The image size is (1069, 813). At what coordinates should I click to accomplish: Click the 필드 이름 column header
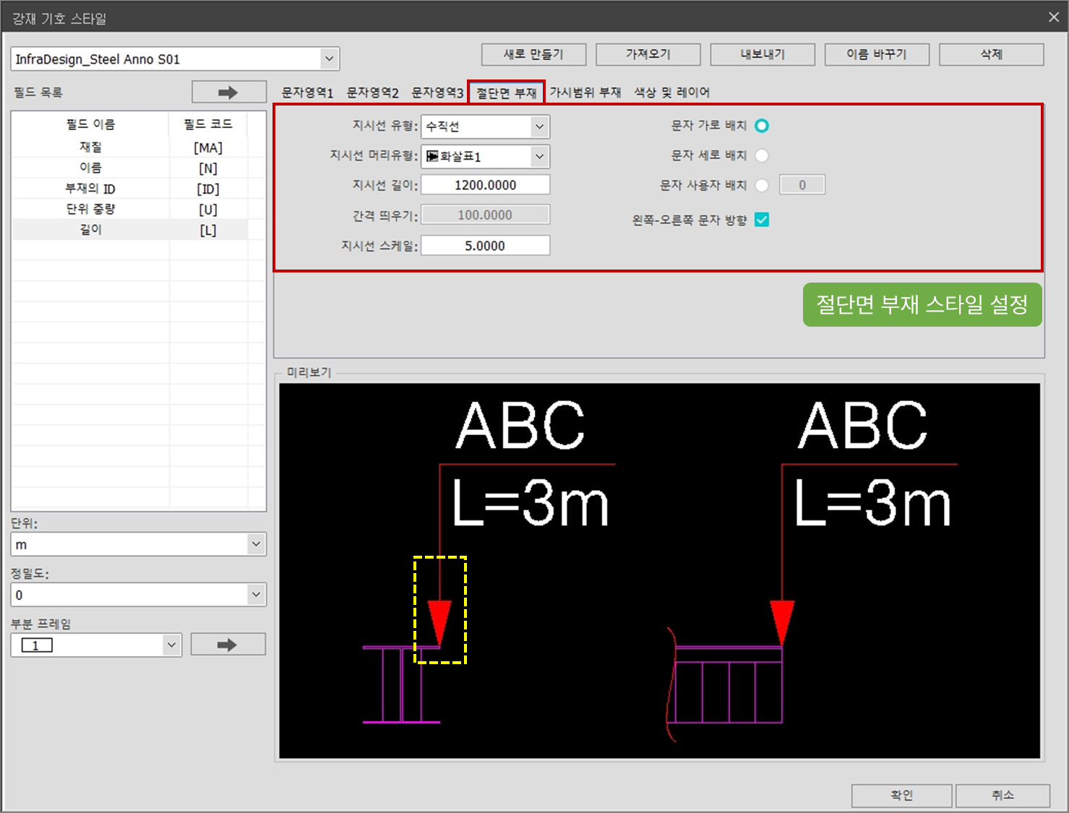90,124
